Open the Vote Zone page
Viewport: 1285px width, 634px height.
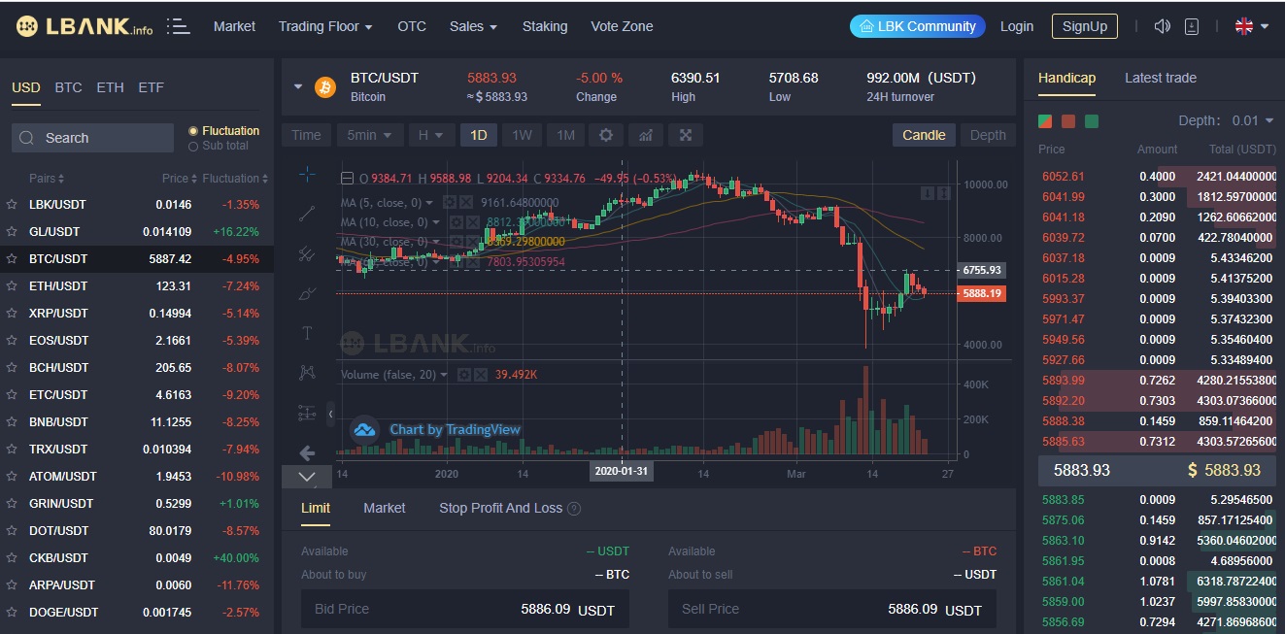coord(622,26)
